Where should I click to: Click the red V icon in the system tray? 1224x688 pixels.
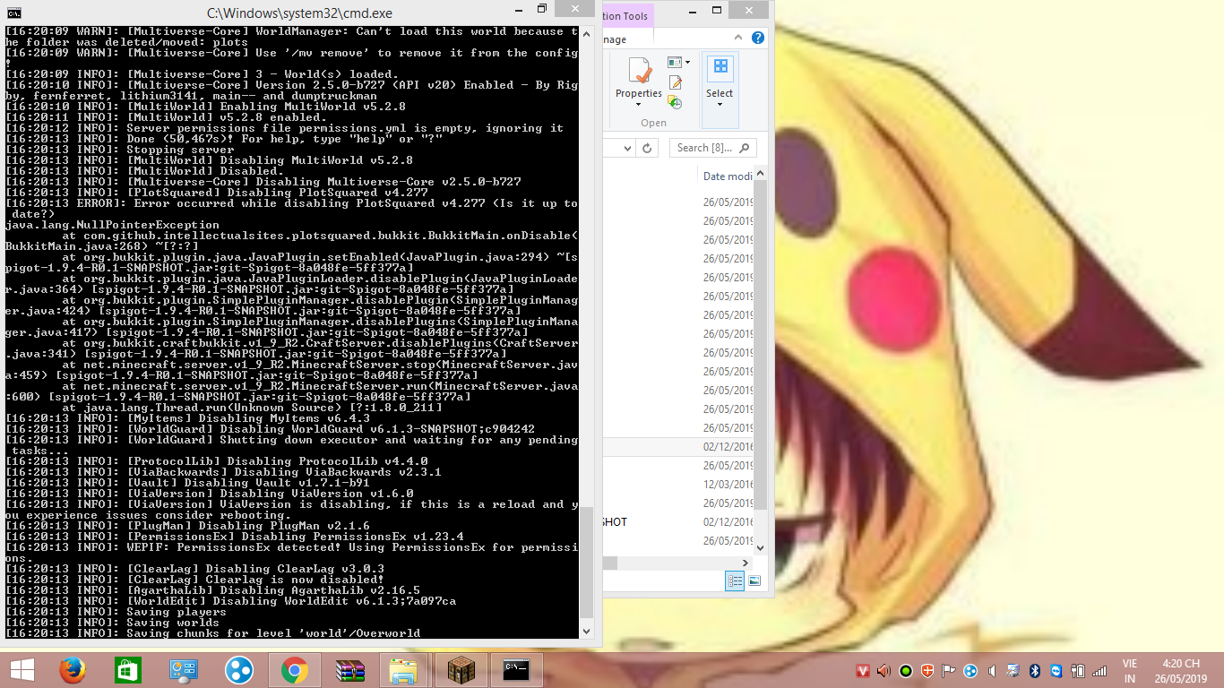[x=863, y=670]
